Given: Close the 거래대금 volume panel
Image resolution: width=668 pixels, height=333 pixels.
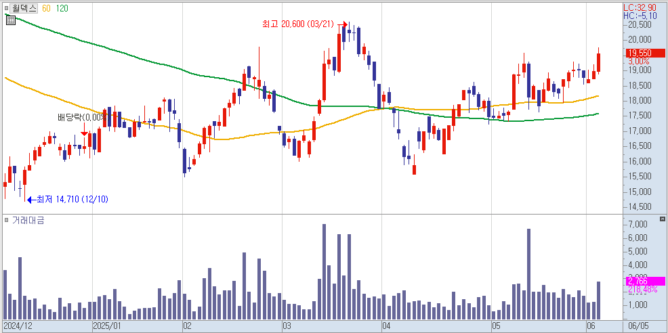Looking at the screenshot, I should click(x=662, y=219).
